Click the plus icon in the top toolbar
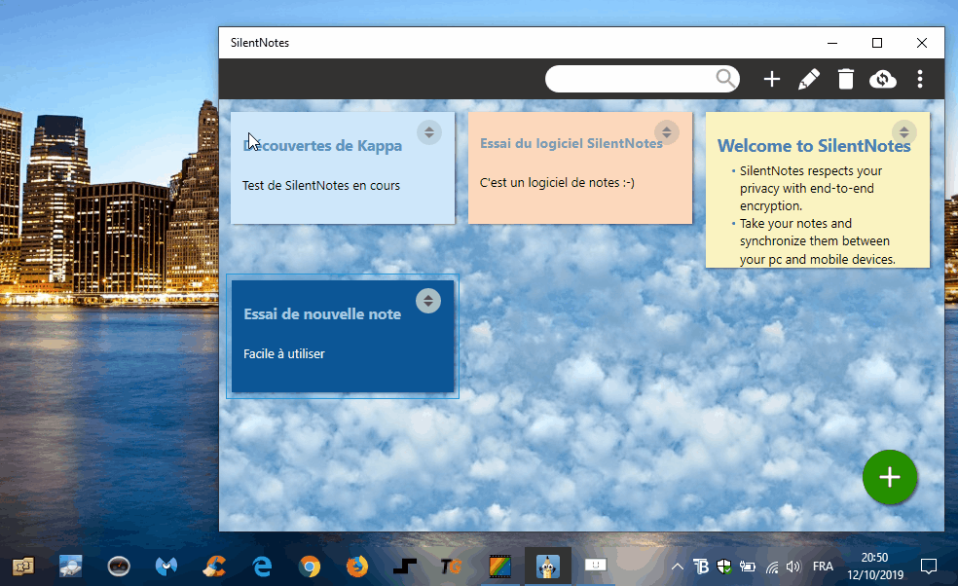Viewport: 958px width, 586px height. [772, 79]
